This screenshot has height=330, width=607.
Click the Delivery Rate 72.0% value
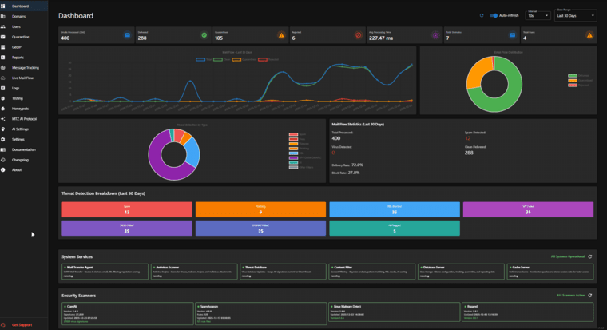pos(357,165)
